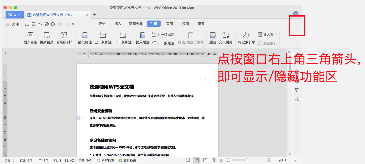365x164 pixels.
Task: Collapse the ribbon with the top-right chevron
Action: 295,24
